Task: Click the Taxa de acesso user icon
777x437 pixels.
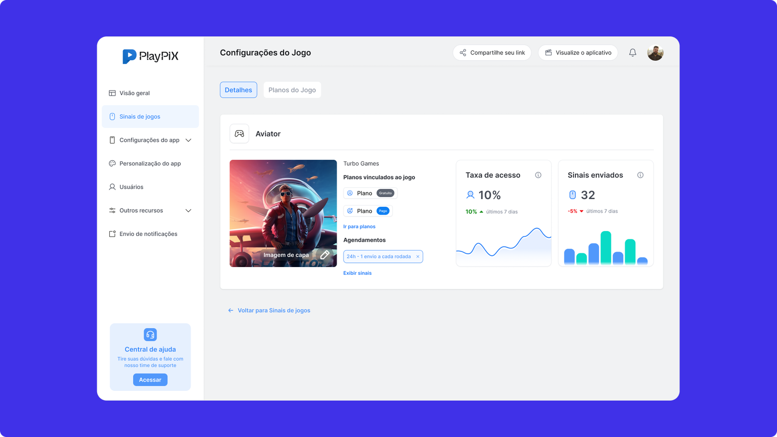Action: [x=470, y=195]
